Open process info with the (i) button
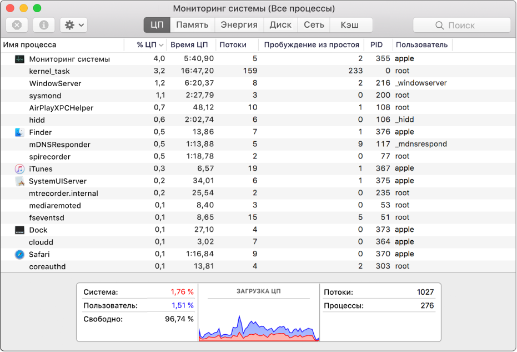517x352 pixels. 44,25
